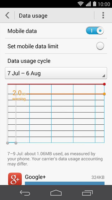Tap the mobile signal strength icon
The width and height of the screenshot is (112, 200).
coord(88,4)
